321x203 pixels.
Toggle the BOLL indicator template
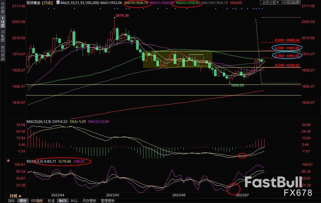tap(74, 201)
